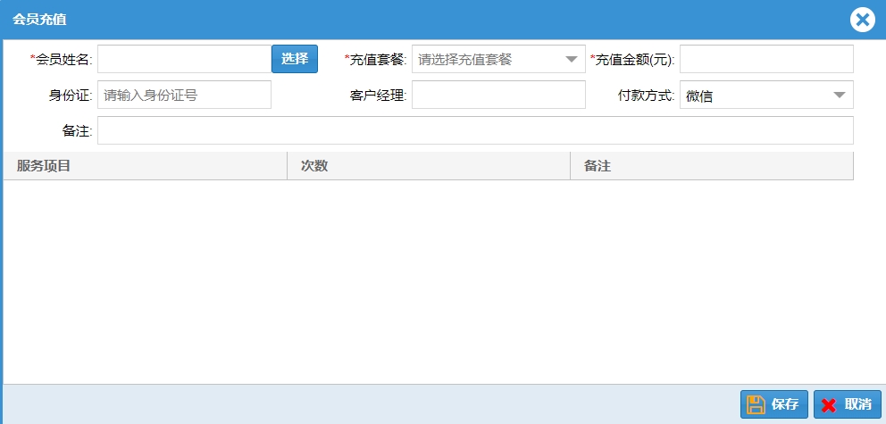
Task: Click the 会员姓名 input field
Action: click(x=184, y=59)
